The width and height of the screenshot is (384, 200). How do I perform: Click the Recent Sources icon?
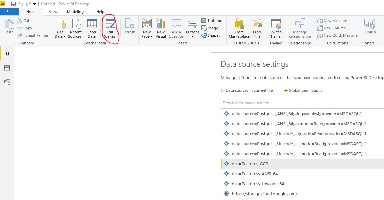click(76, 24)
